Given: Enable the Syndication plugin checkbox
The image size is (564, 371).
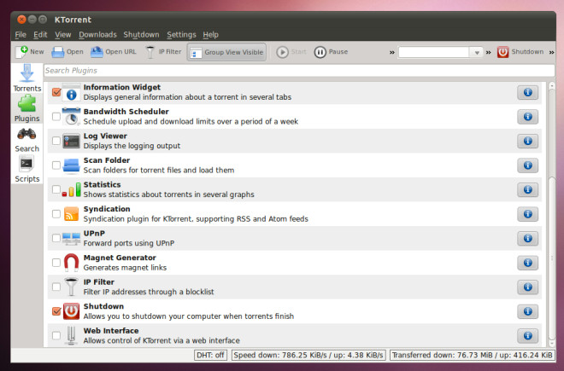Looking at the screenshot, I should (56, 214).
